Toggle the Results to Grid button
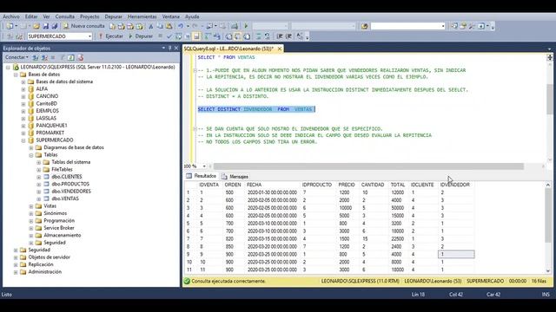The width and height of the screenshot is (556, 312). pos(237,36)
